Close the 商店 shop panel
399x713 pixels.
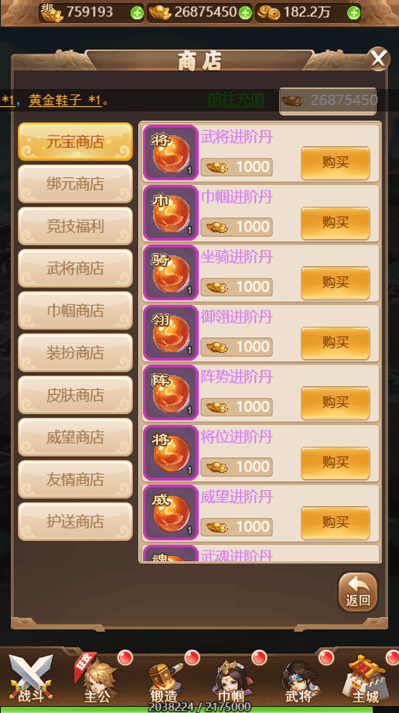point(378,59)
